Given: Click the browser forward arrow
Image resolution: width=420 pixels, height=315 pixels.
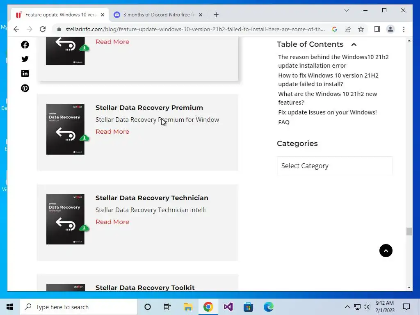Looking at the screenshot, I should (x=29, y=29).
